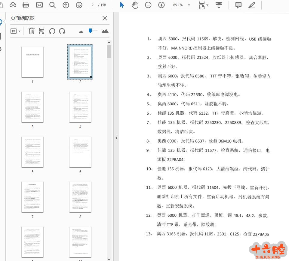Click the thumbnail size slider
Image resolution: width=289 pixels, height=261 pixels.
[93, 31]
